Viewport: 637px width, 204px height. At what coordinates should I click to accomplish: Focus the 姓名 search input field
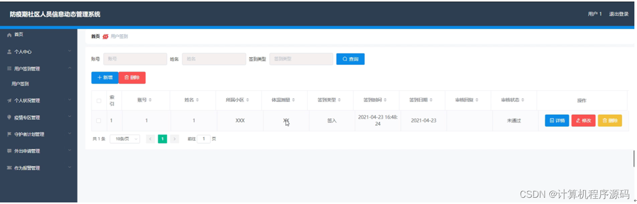(214, 59)
